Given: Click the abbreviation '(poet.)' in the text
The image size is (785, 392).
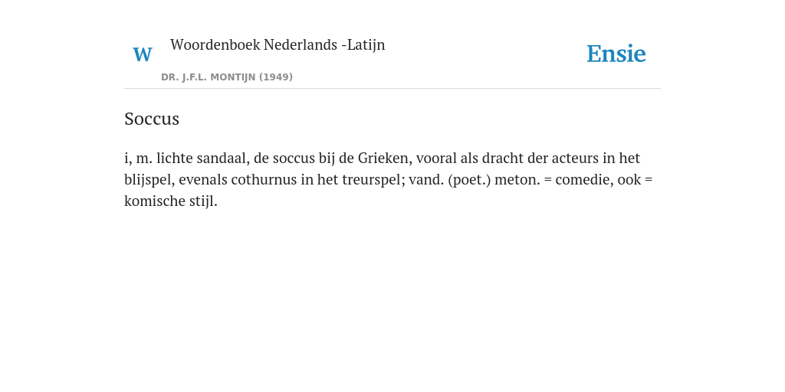Looking at the screenshot, I should (470, 179).
